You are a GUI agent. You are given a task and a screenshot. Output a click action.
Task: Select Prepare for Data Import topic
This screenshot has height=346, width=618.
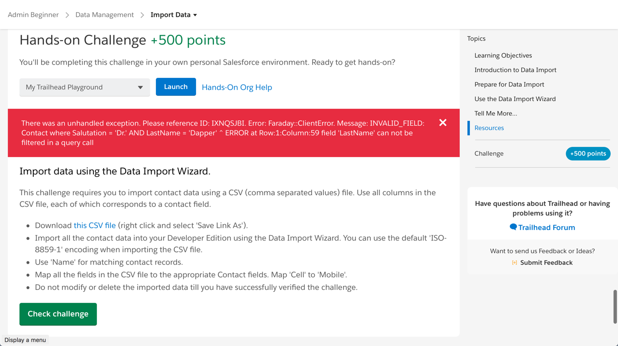pyautogui.click(x=509, y=84)
